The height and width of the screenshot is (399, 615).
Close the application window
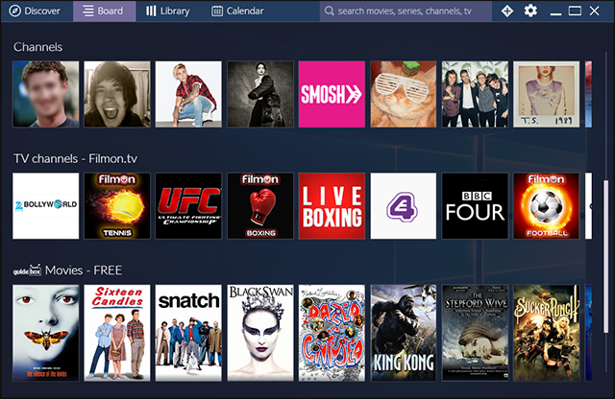[x=595, y=11]
